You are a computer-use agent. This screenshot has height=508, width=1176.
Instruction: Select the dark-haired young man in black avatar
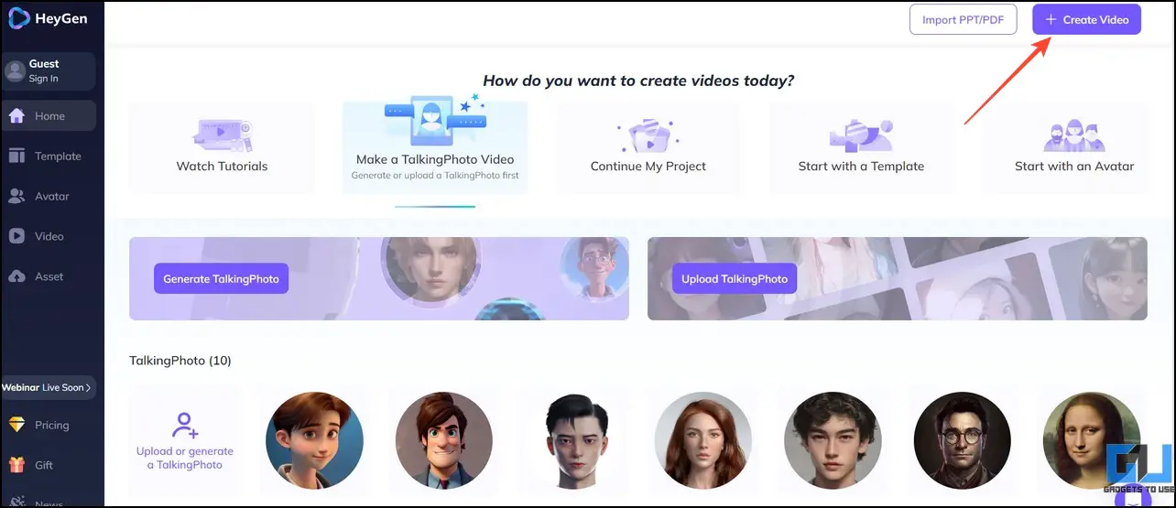coord(573,441)
